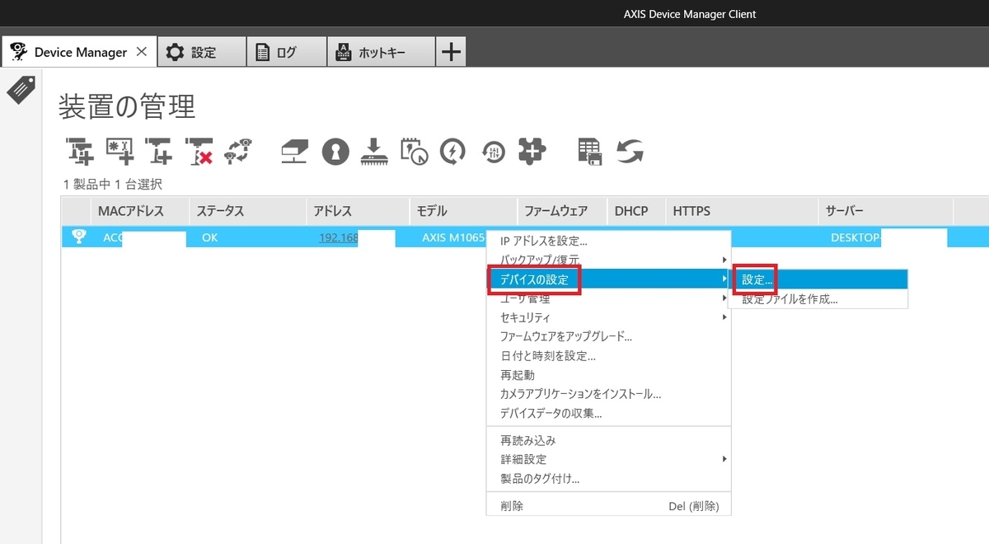Screen dimensions: 989x544
Task: Switch to the 設定 tab
Action: coord(202,52)
